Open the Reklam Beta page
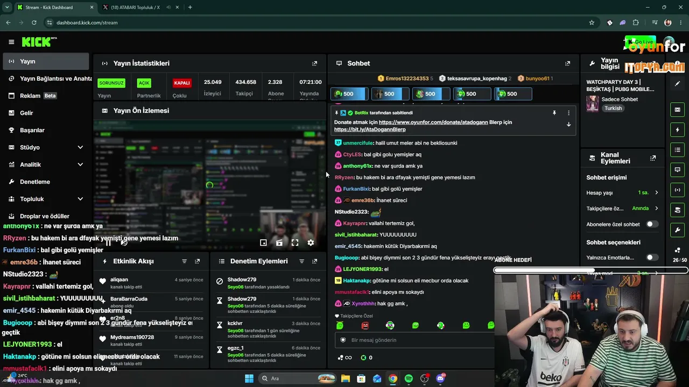This screenshot has width=689, height=387. (x=46, y=96)
